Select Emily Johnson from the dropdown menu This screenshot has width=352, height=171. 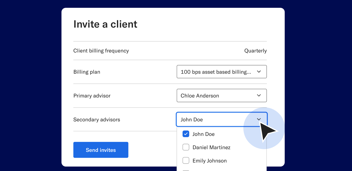point(209,160)
